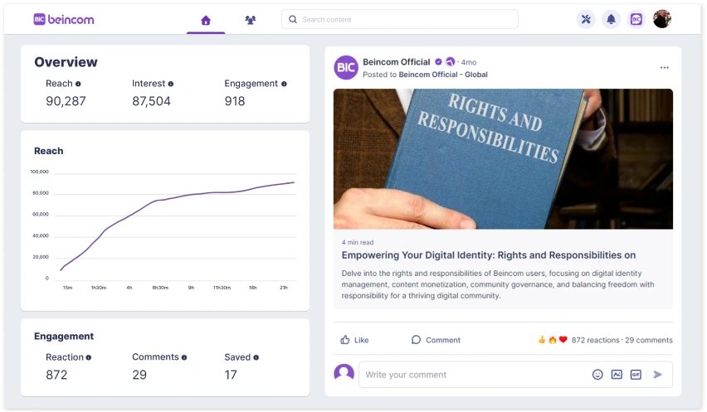
Task: Click the 90,287 Reach value
Action: [66, 101]
